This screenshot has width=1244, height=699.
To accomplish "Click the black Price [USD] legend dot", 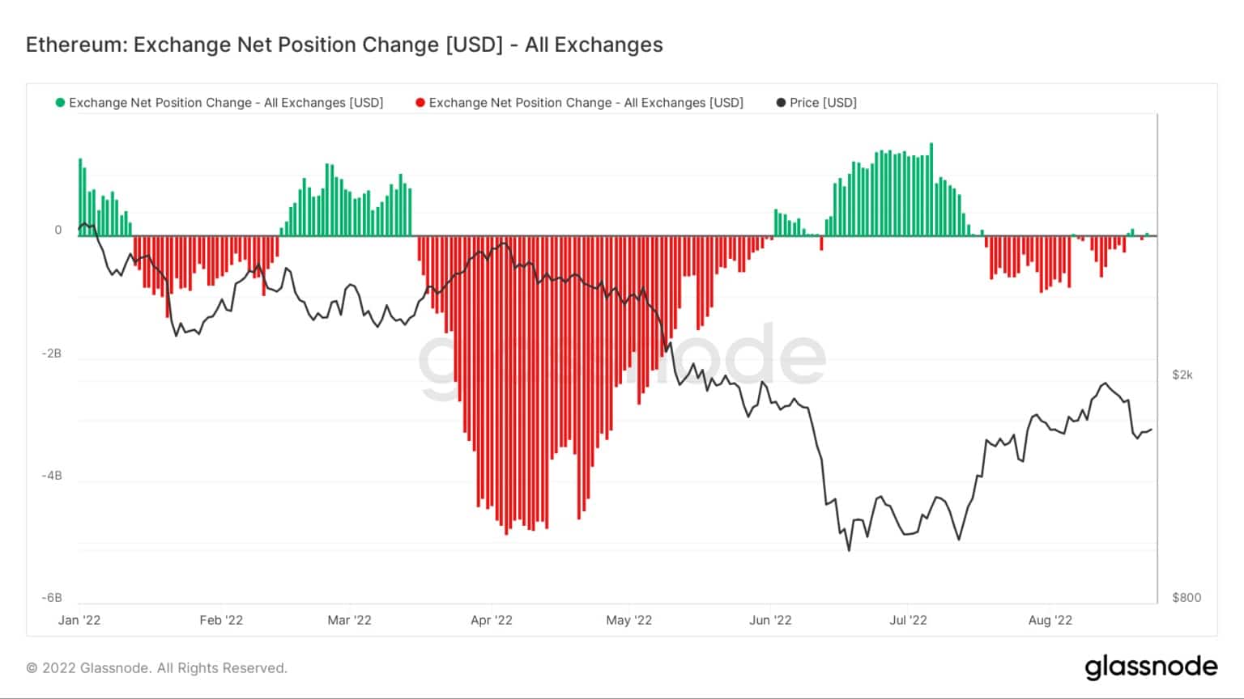I will 781,103.
